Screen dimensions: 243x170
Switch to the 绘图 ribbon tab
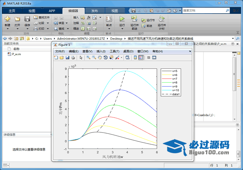coord(32,11)
